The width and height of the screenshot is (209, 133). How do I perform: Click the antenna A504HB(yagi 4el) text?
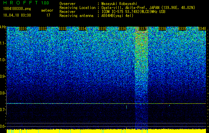point(117,16)
